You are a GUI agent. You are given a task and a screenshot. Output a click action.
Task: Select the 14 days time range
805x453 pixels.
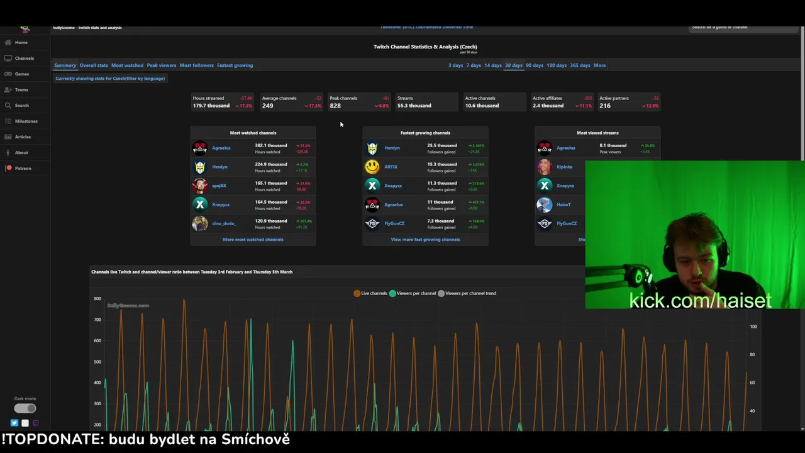493,65
